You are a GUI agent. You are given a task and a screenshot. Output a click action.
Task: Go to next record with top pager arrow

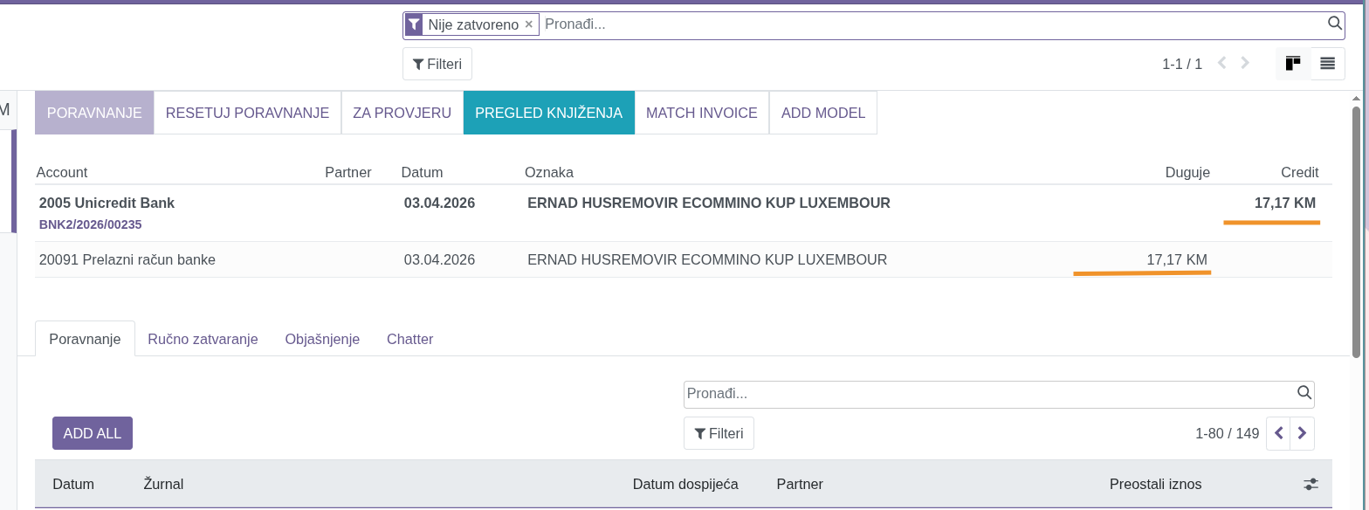1245,63
